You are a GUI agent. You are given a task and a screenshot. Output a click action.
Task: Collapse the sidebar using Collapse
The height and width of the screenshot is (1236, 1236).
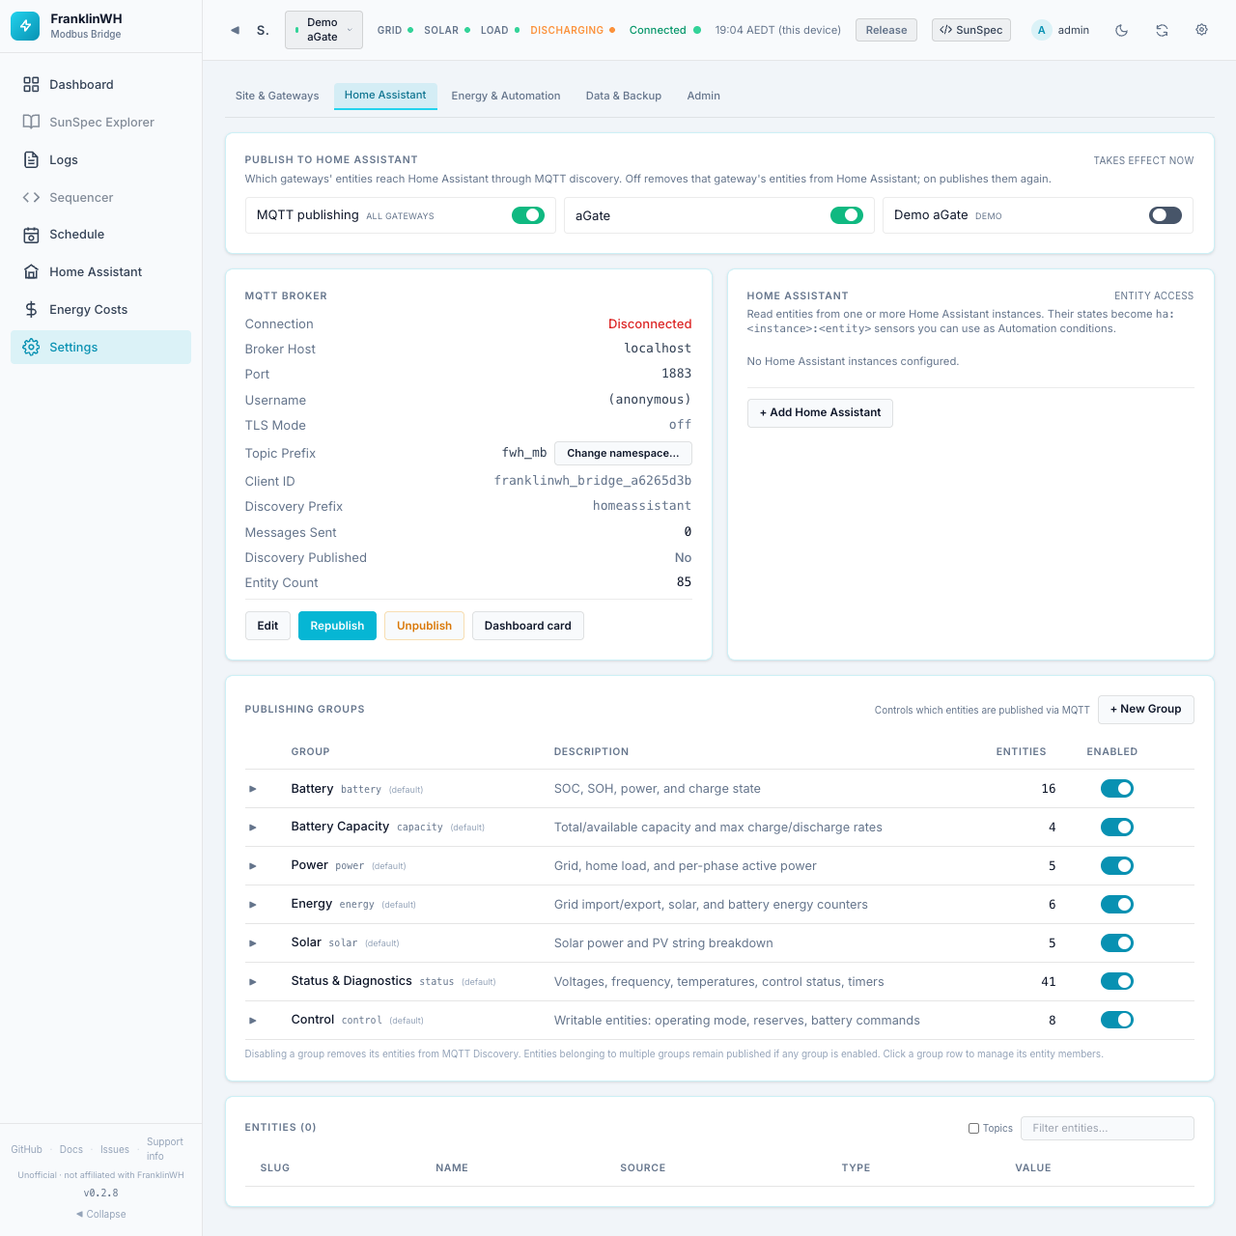pos(100,1214)
